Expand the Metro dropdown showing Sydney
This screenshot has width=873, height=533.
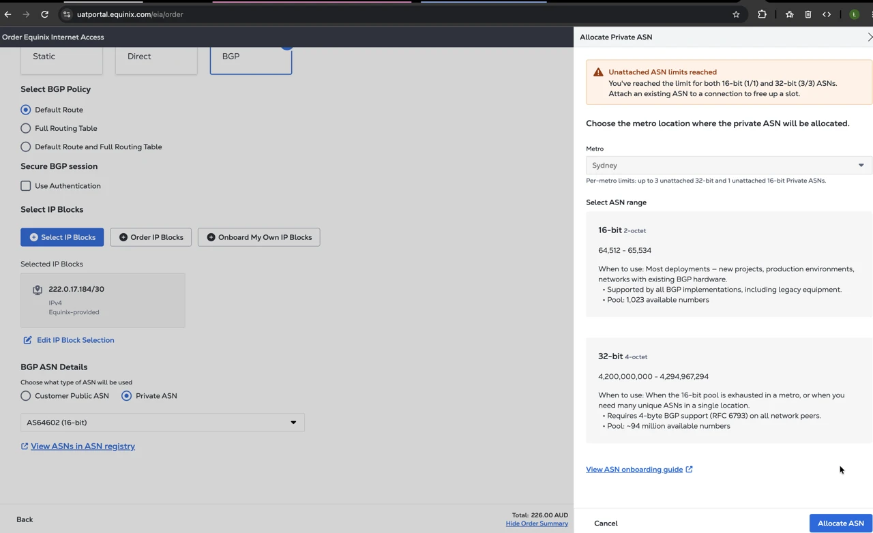[729, 166]
